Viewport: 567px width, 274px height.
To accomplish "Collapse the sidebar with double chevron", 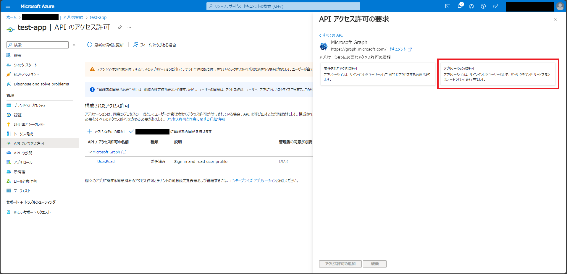I will [74, 45].
